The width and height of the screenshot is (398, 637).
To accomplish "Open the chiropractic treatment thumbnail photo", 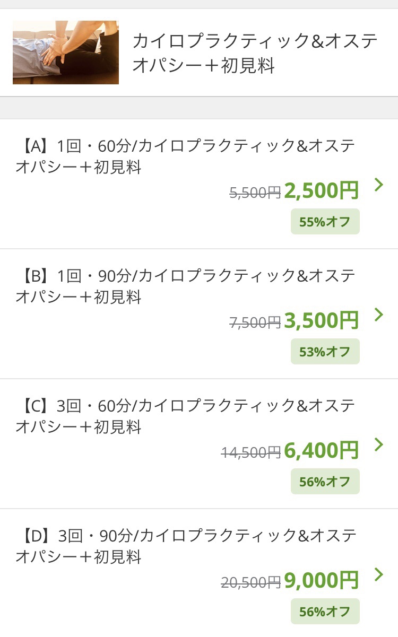I will coord(66,53).
